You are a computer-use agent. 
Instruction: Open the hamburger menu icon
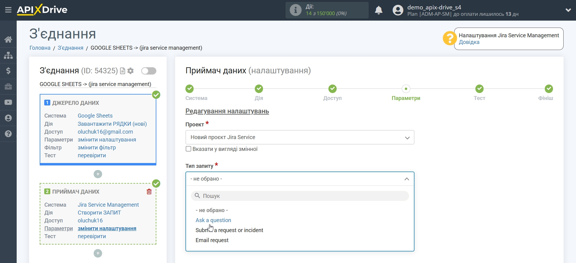click(x=8, y=10)
